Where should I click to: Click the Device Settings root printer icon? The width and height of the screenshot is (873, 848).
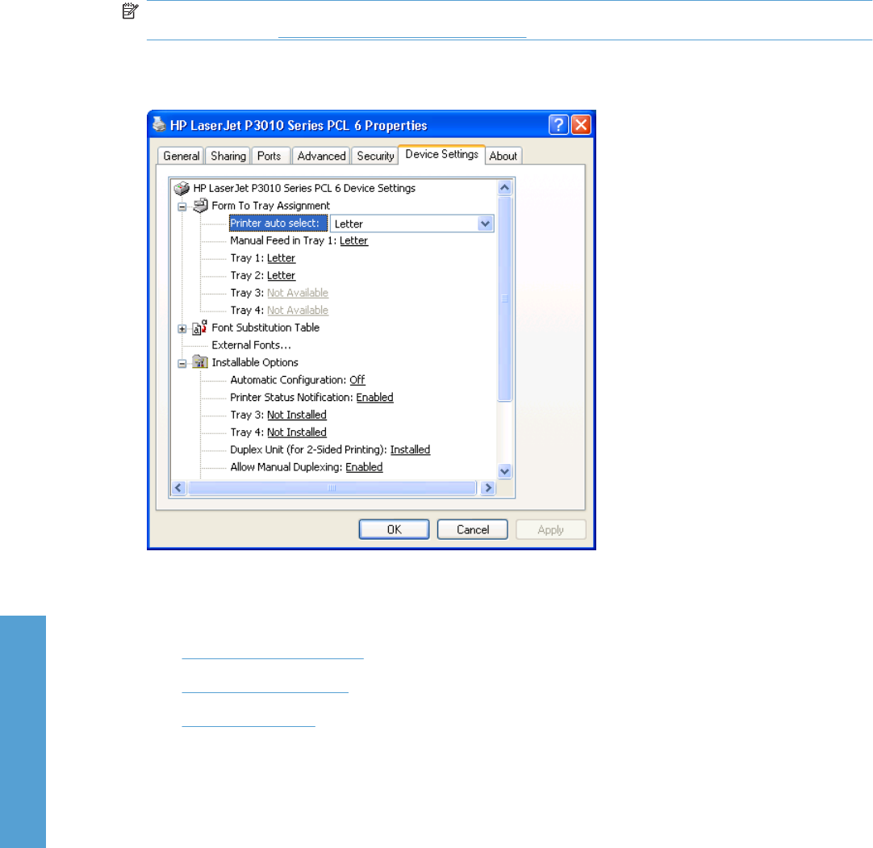pyautogui.click(x=182, y=188)
